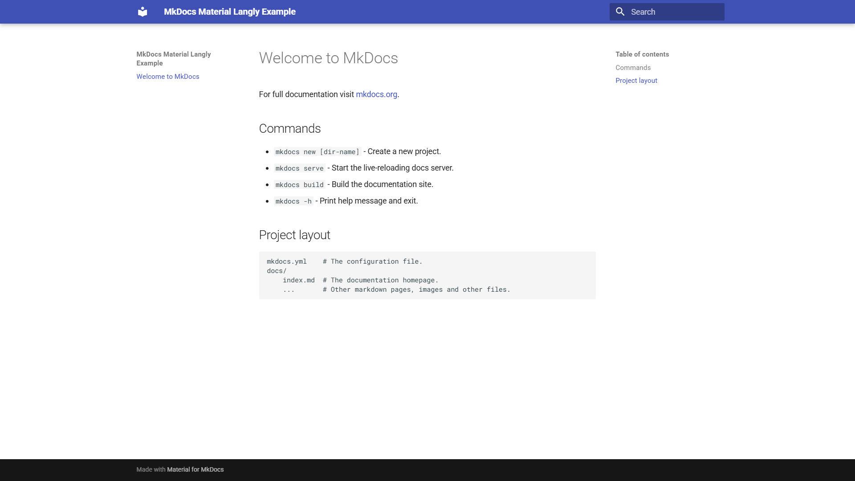Click the docs/ line in code block
855x481 pixels.
coord(277,271)
